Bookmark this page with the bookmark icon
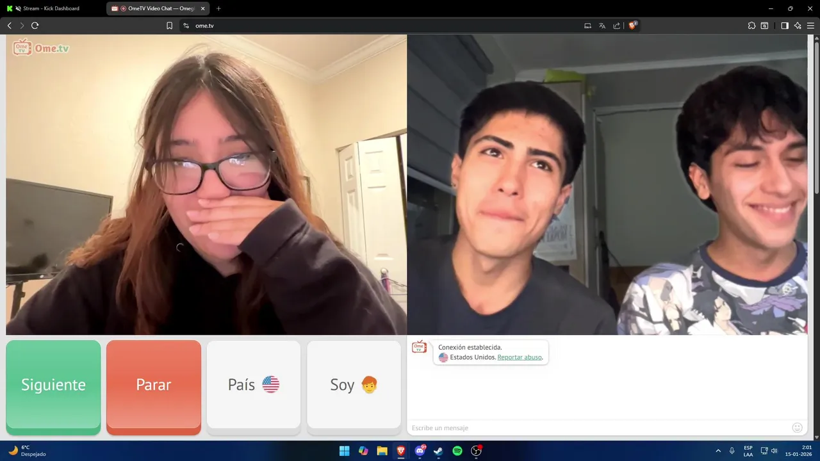820x461 pixels. [x=169, y=26]
